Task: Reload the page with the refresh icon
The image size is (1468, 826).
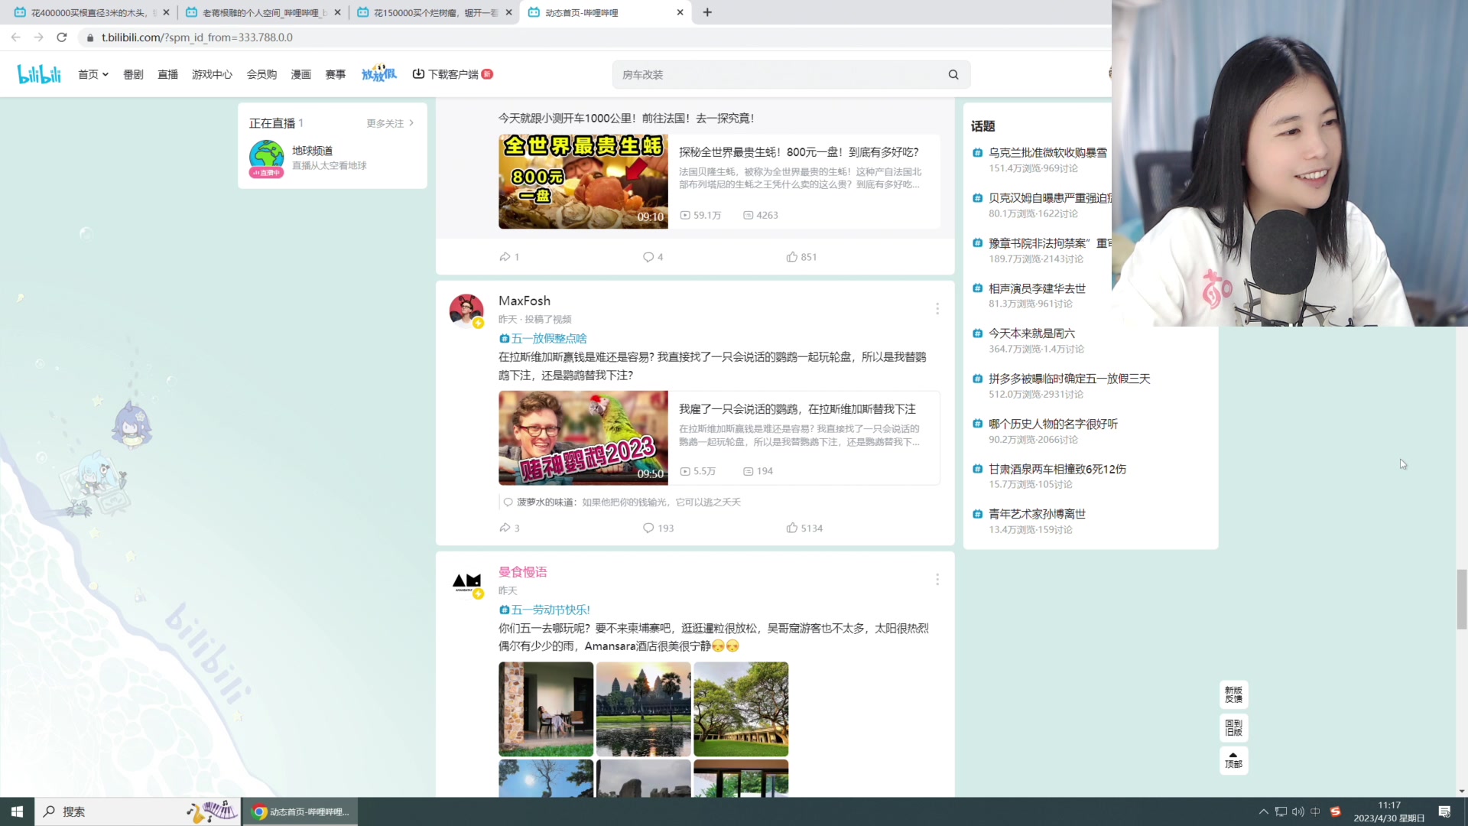Action: tap(62, 37)
